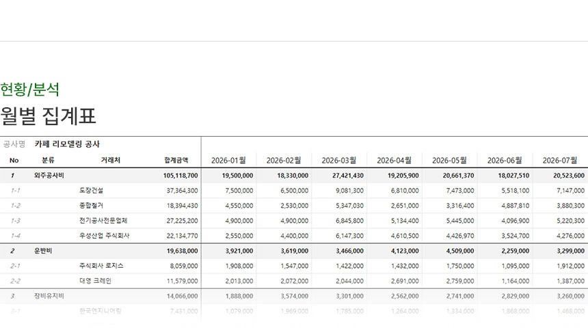
Task: Select the 장비유지비 category row
Action: [49, 296]
